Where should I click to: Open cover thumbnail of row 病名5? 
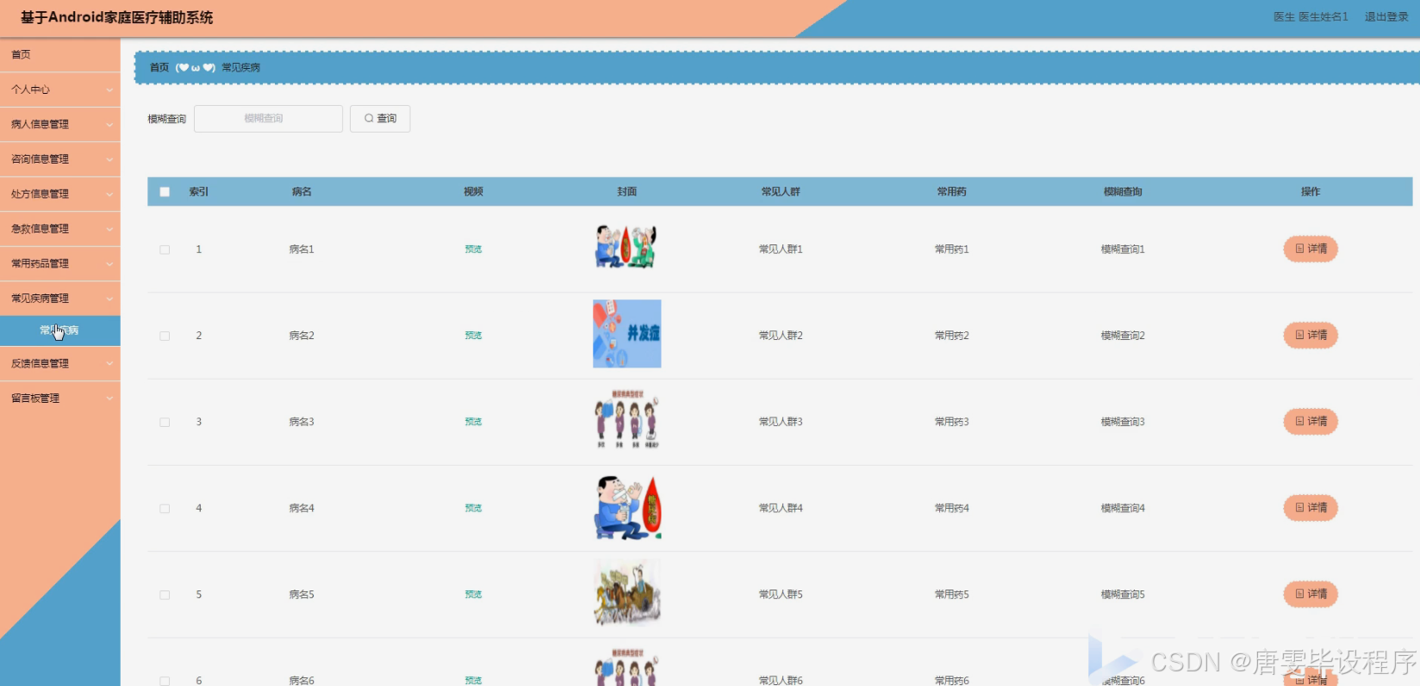click(x=626, y=592)
